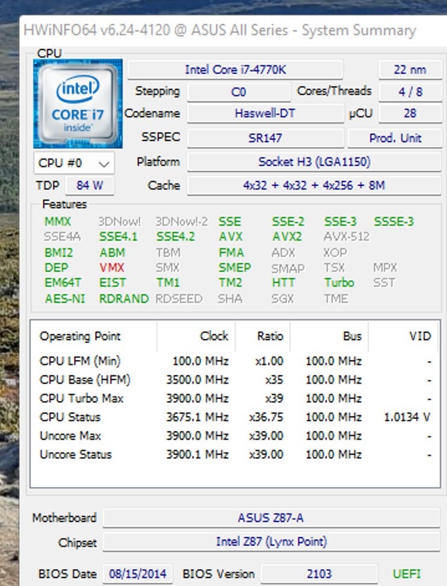Click the SSE4.2 feature label
The width and height of the screenshot is (447, 586).
point(175,236)
